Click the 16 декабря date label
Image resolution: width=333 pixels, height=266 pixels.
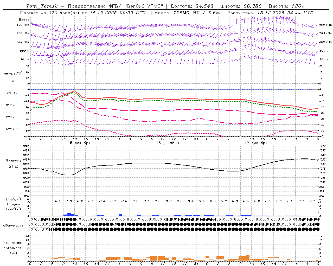click(168, 143)
